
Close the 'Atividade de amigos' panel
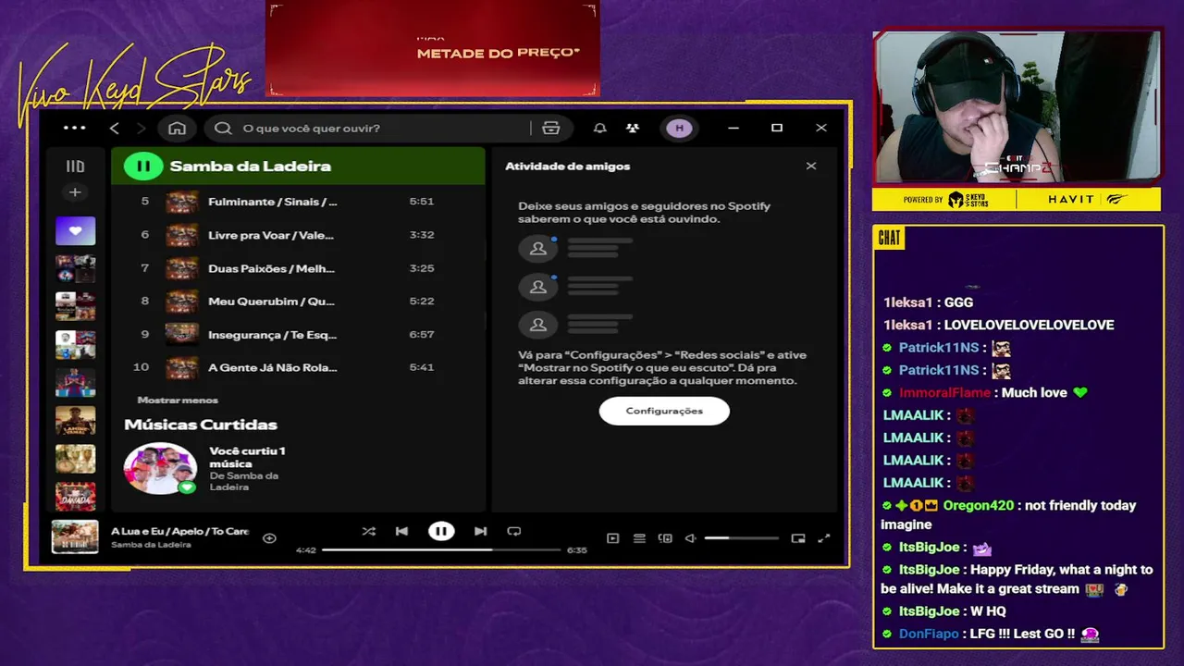coord(811,166)
